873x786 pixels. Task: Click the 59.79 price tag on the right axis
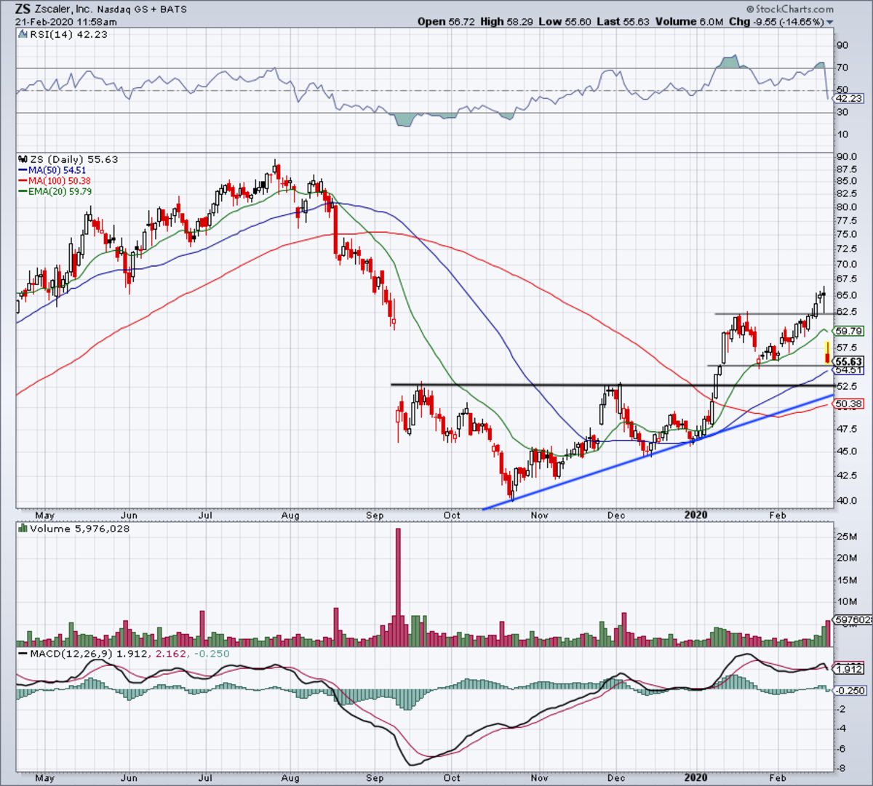pyautogui.click(x=849, y=332)
